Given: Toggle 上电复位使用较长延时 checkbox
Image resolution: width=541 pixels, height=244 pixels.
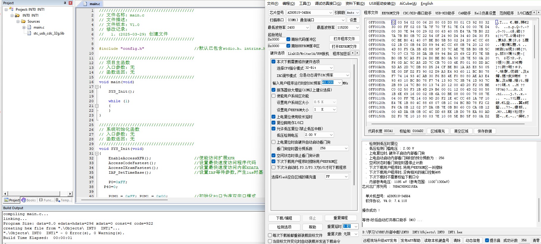Looking at the screenshot, I should pos(273,117).
